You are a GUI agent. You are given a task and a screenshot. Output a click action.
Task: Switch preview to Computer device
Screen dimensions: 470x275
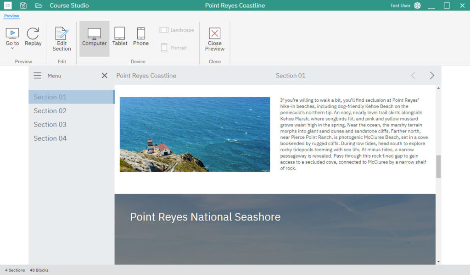(94, 38)
